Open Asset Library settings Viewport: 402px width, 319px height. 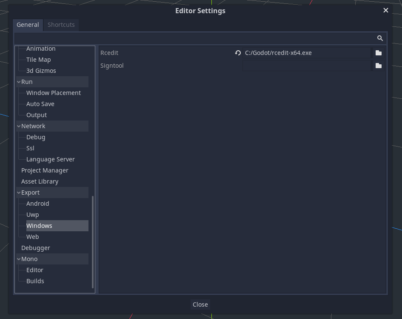(40, 181)
